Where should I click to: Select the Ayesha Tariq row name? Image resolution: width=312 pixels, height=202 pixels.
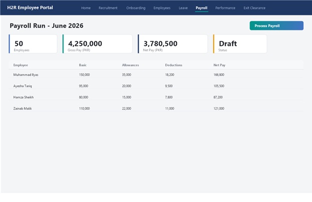coord(23,86)
